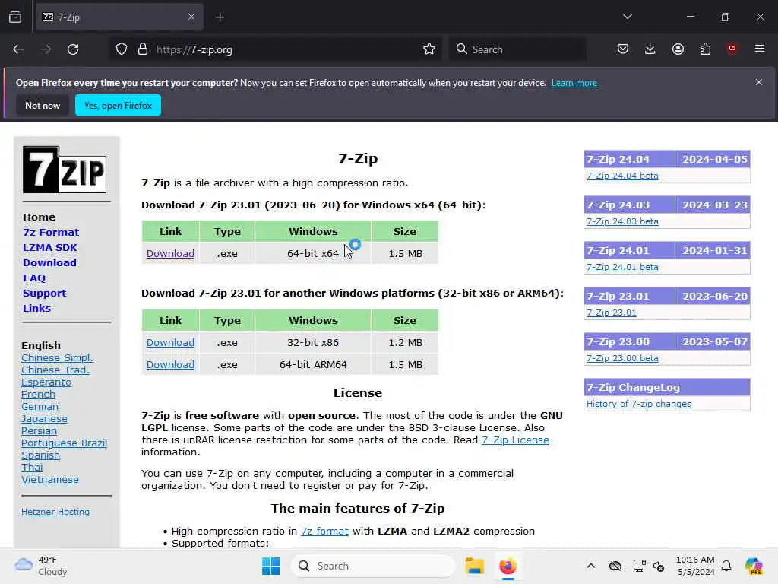Switch language to Chinese Trad.
Image resolution: width=778 pixels, height=584 pixels.
click(55, 370)
